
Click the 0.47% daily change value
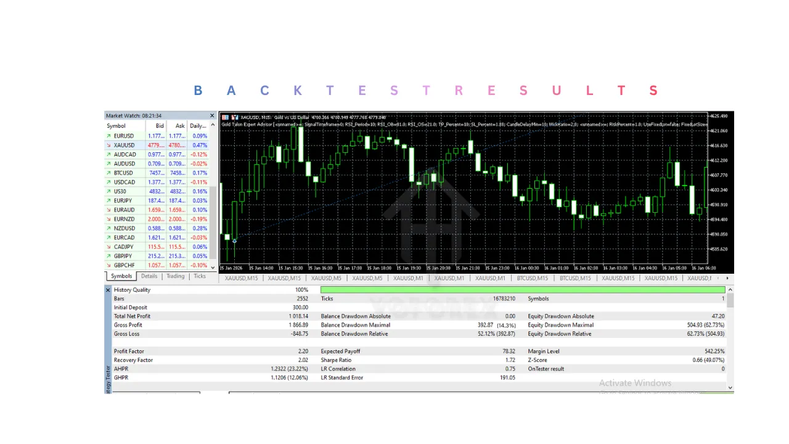pyautogui.click(x=200, y=145)
